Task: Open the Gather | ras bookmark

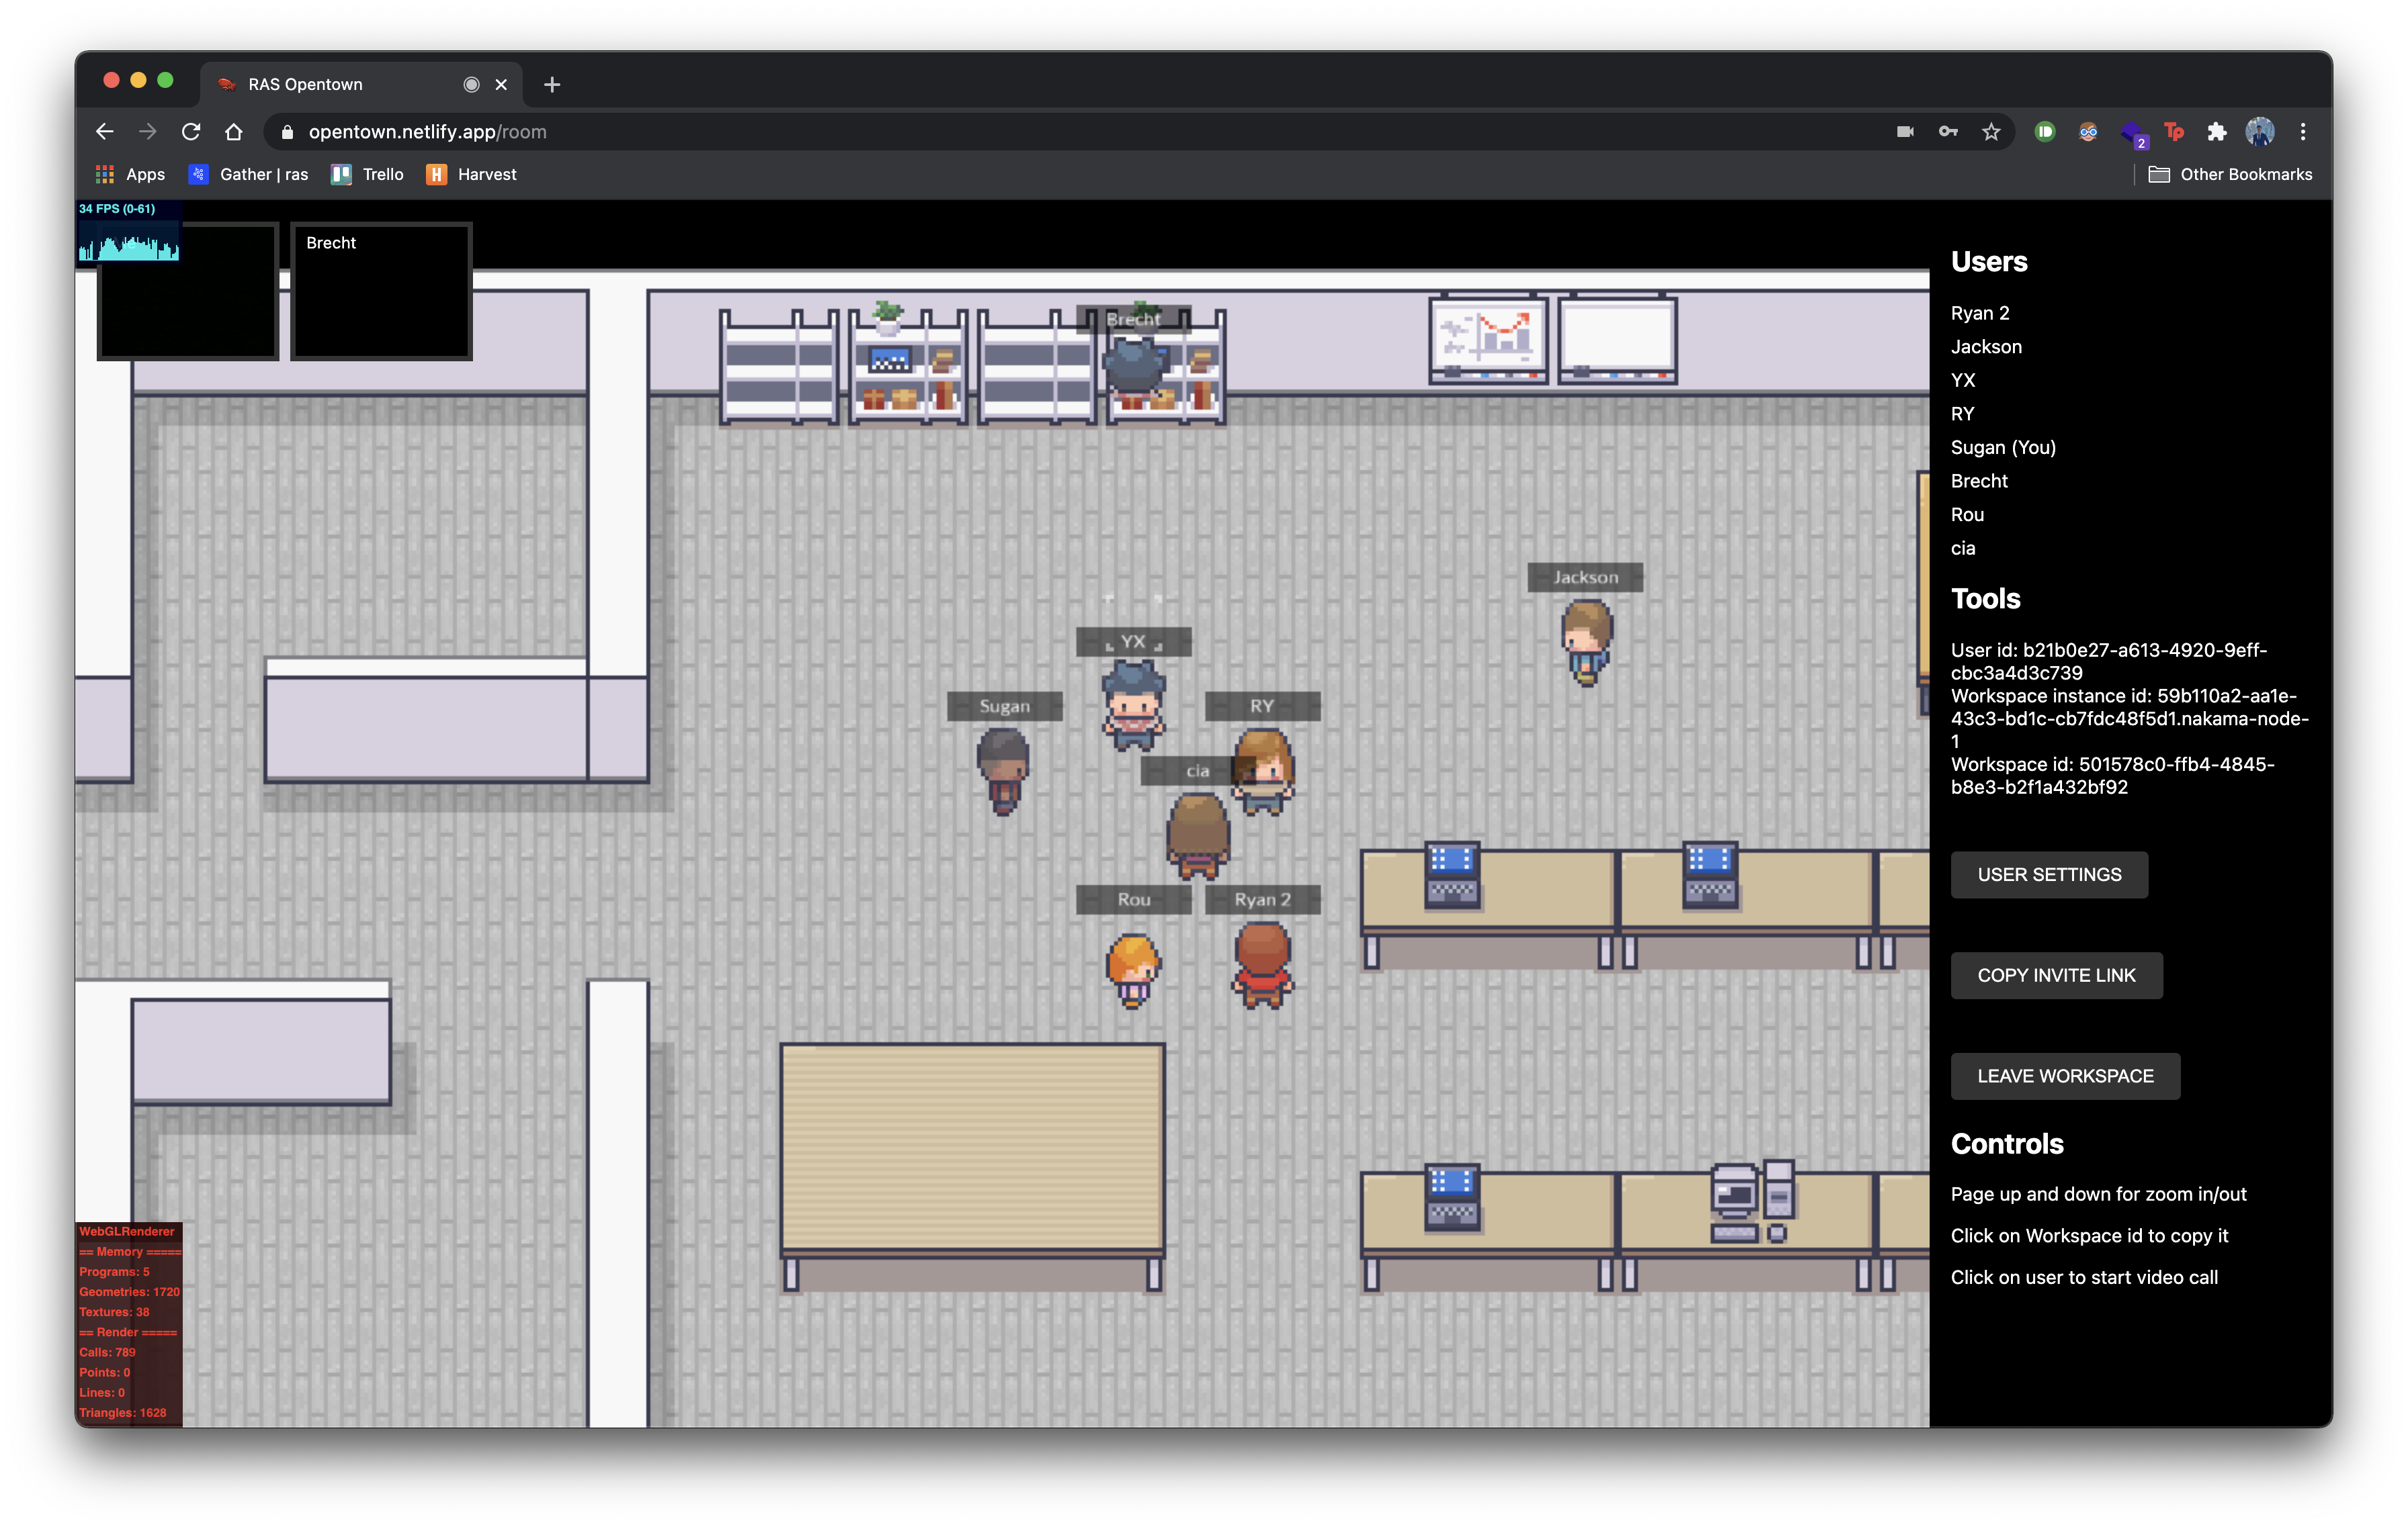Action: 249,175
